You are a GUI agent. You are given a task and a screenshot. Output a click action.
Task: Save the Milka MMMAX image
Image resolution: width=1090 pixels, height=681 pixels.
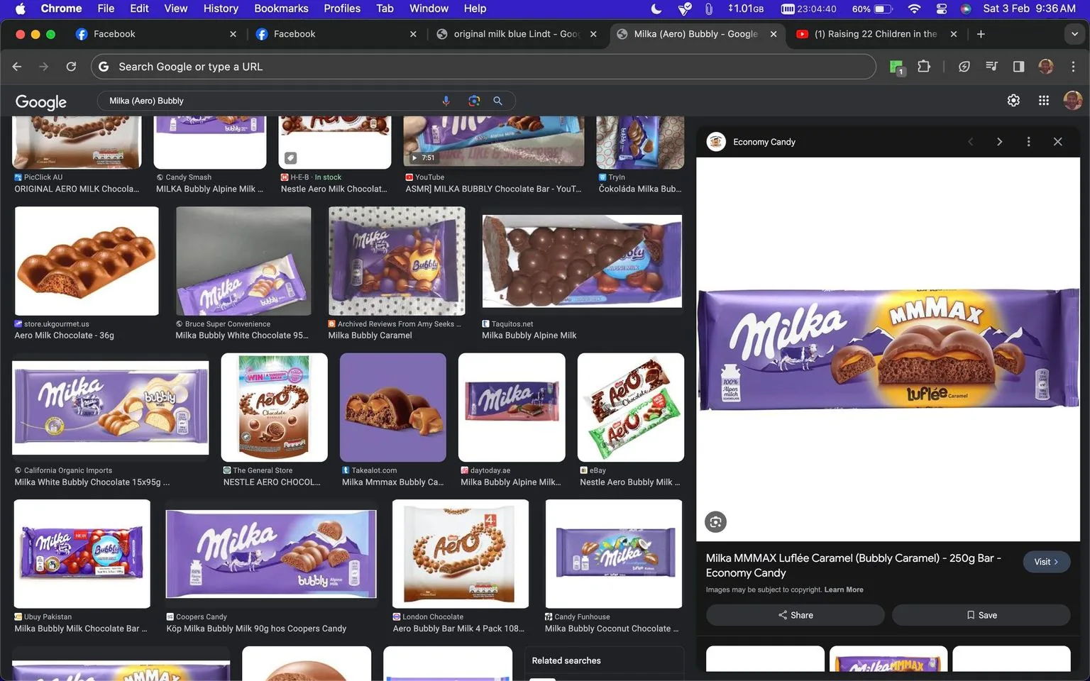click(981, 614)
